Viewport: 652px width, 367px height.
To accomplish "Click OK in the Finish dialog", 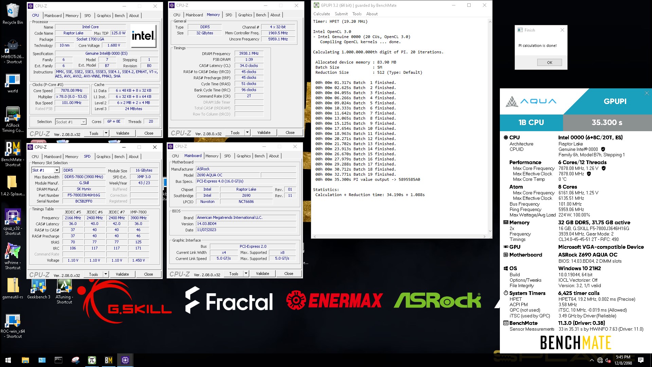I will [549, 63].
